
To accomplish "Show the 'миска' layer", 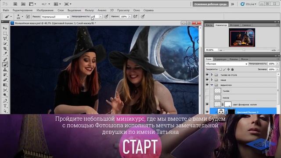I will tap(207, 97).
